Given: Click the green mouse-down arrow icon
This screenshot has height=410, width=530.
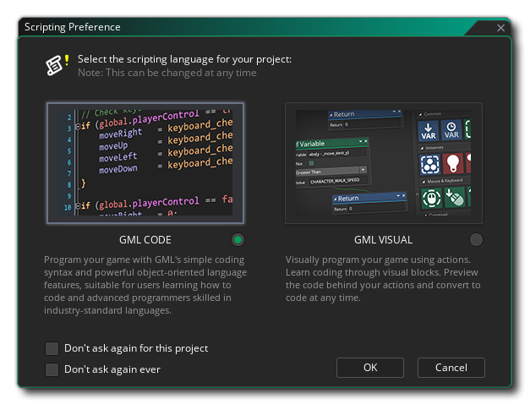Looking at the screenshot, I should (455, 197).
